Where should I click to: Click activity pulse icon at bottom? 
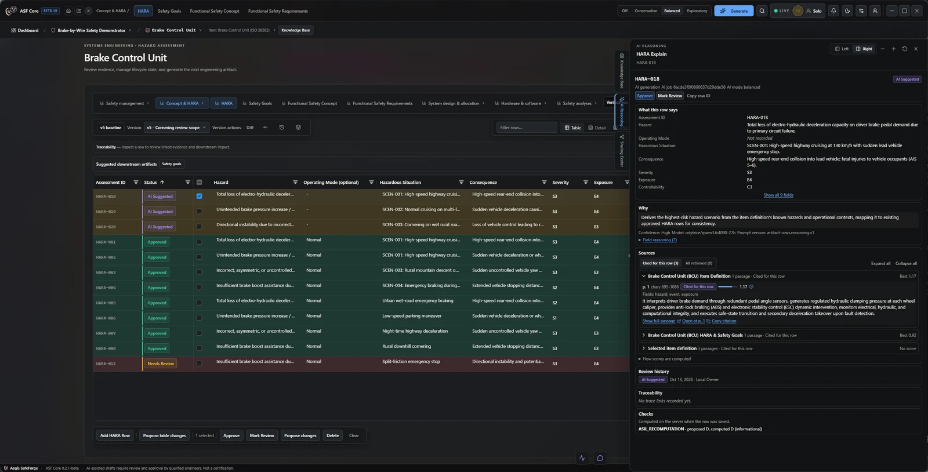tap(582, 458)
